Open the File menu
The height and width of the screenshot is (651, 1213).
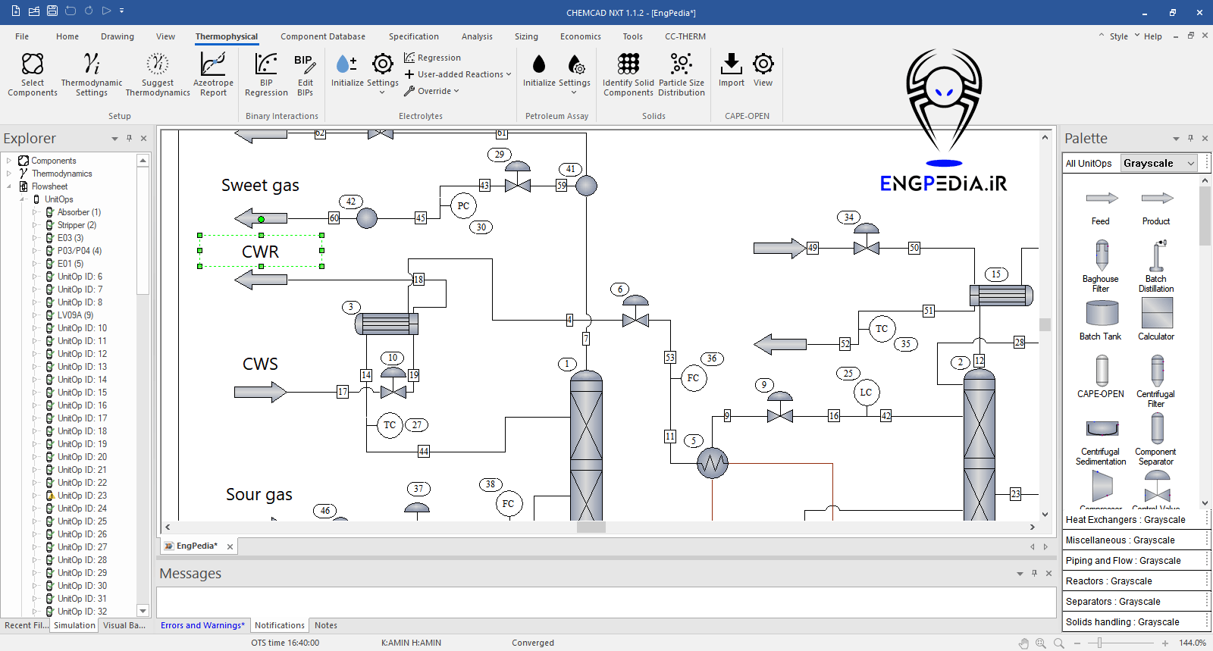coord(22,36)
